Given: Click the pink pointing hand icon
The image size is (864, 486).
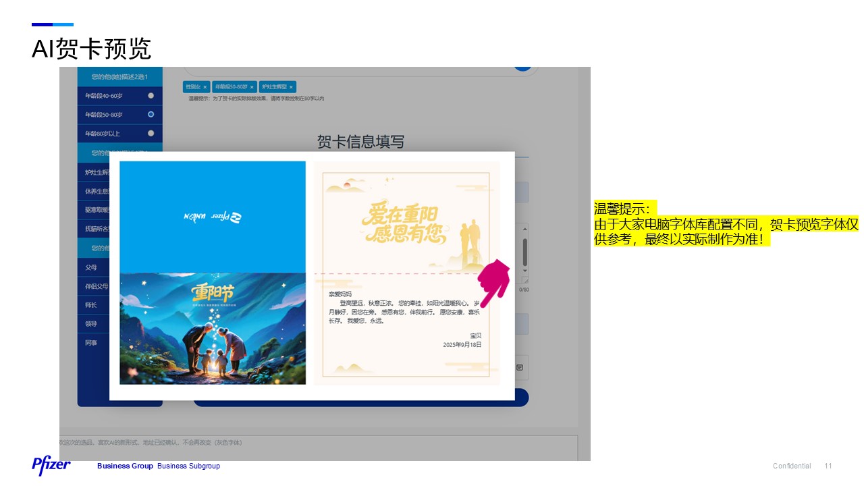Looking at the screenshot, I should coord(494,282).
